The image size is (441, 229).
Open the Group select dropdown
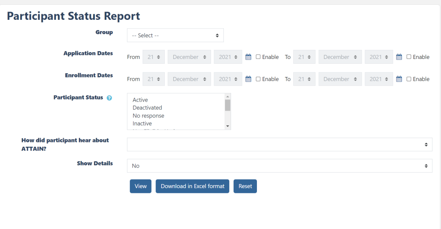point(175,35)
